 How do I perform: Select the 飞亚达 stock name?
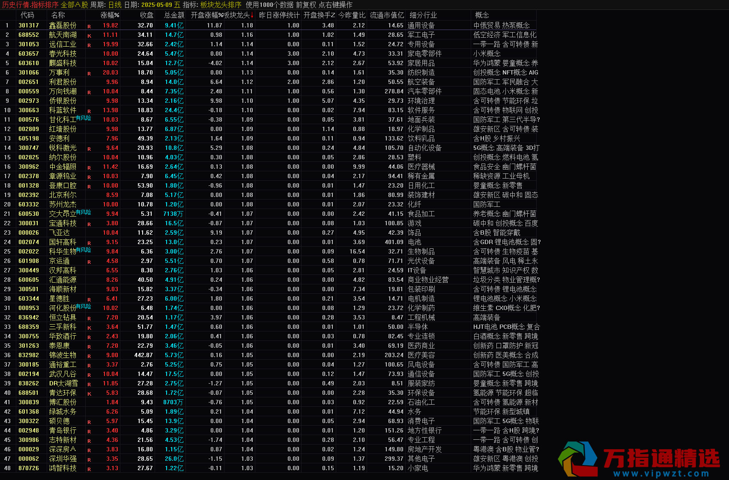tap(59, 233)
